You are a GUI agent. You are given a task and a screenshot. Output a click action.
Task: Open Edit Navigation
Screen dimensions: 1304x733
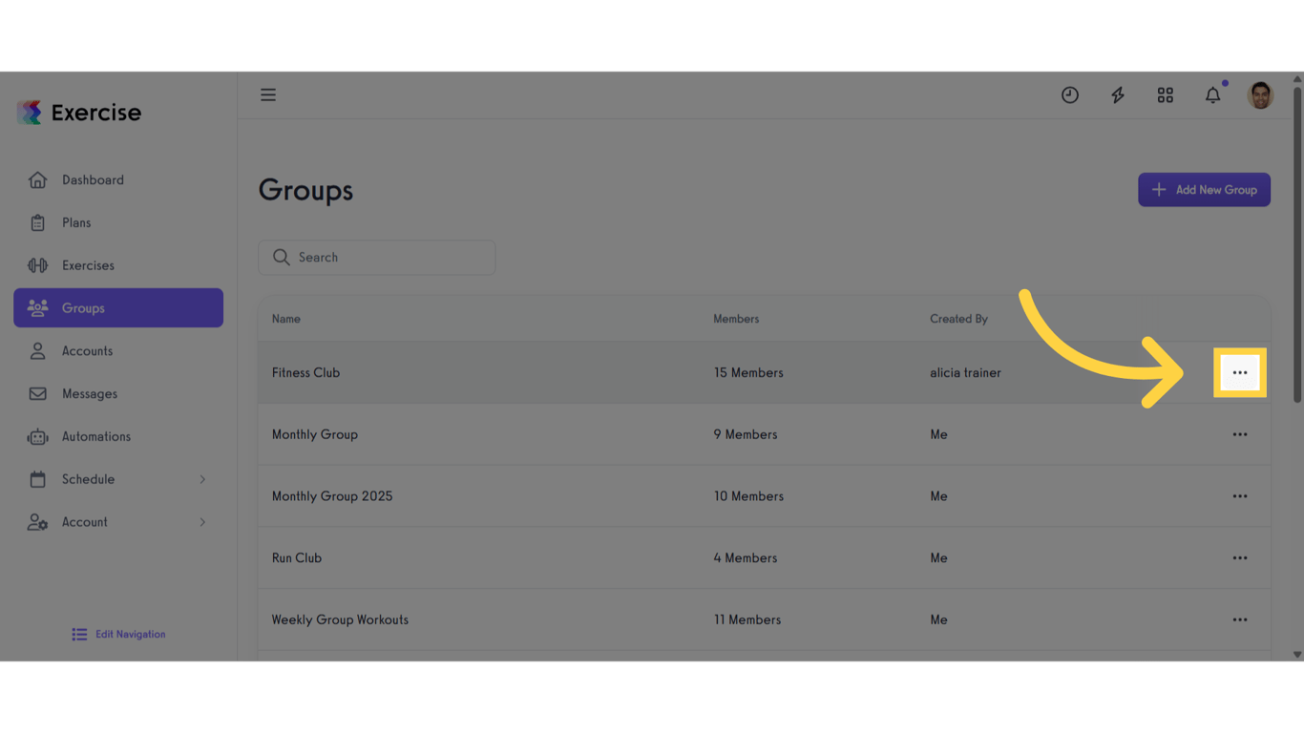pyautogui.click(x=117, y=634)
